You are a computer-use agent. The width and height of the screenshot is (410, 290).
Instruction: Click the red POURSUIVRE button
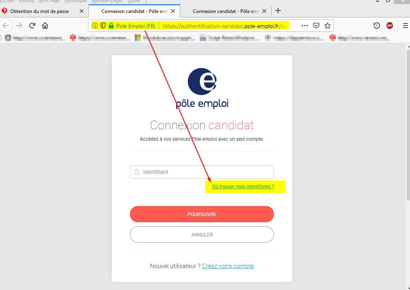pos(202,214)
